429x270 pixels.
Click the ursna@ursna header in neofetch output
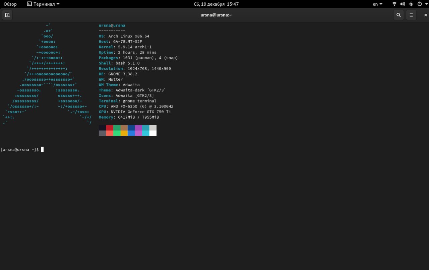(112, 25)
